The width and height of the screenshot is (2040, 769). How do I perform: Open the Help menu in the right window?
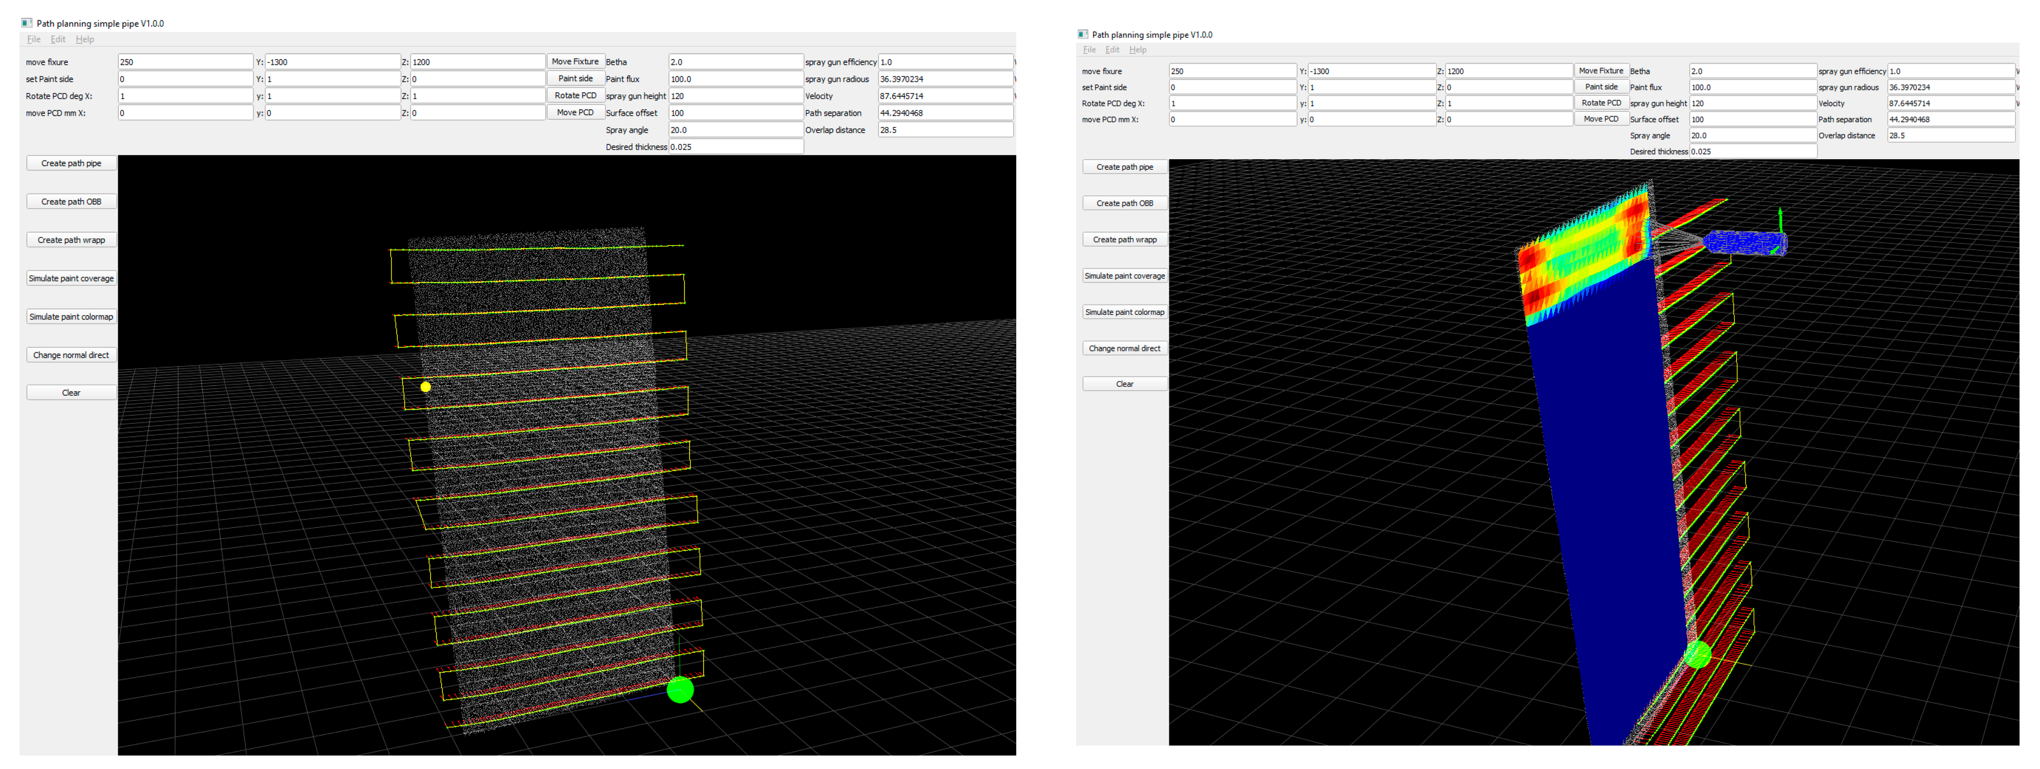(x=1137, y=50)
